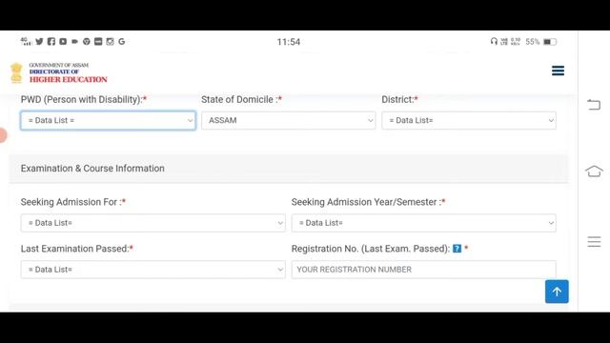Open the PWD (Person with Disability) dropdown
The width and height of the screenshot is (610, 343).
(108, 121)
